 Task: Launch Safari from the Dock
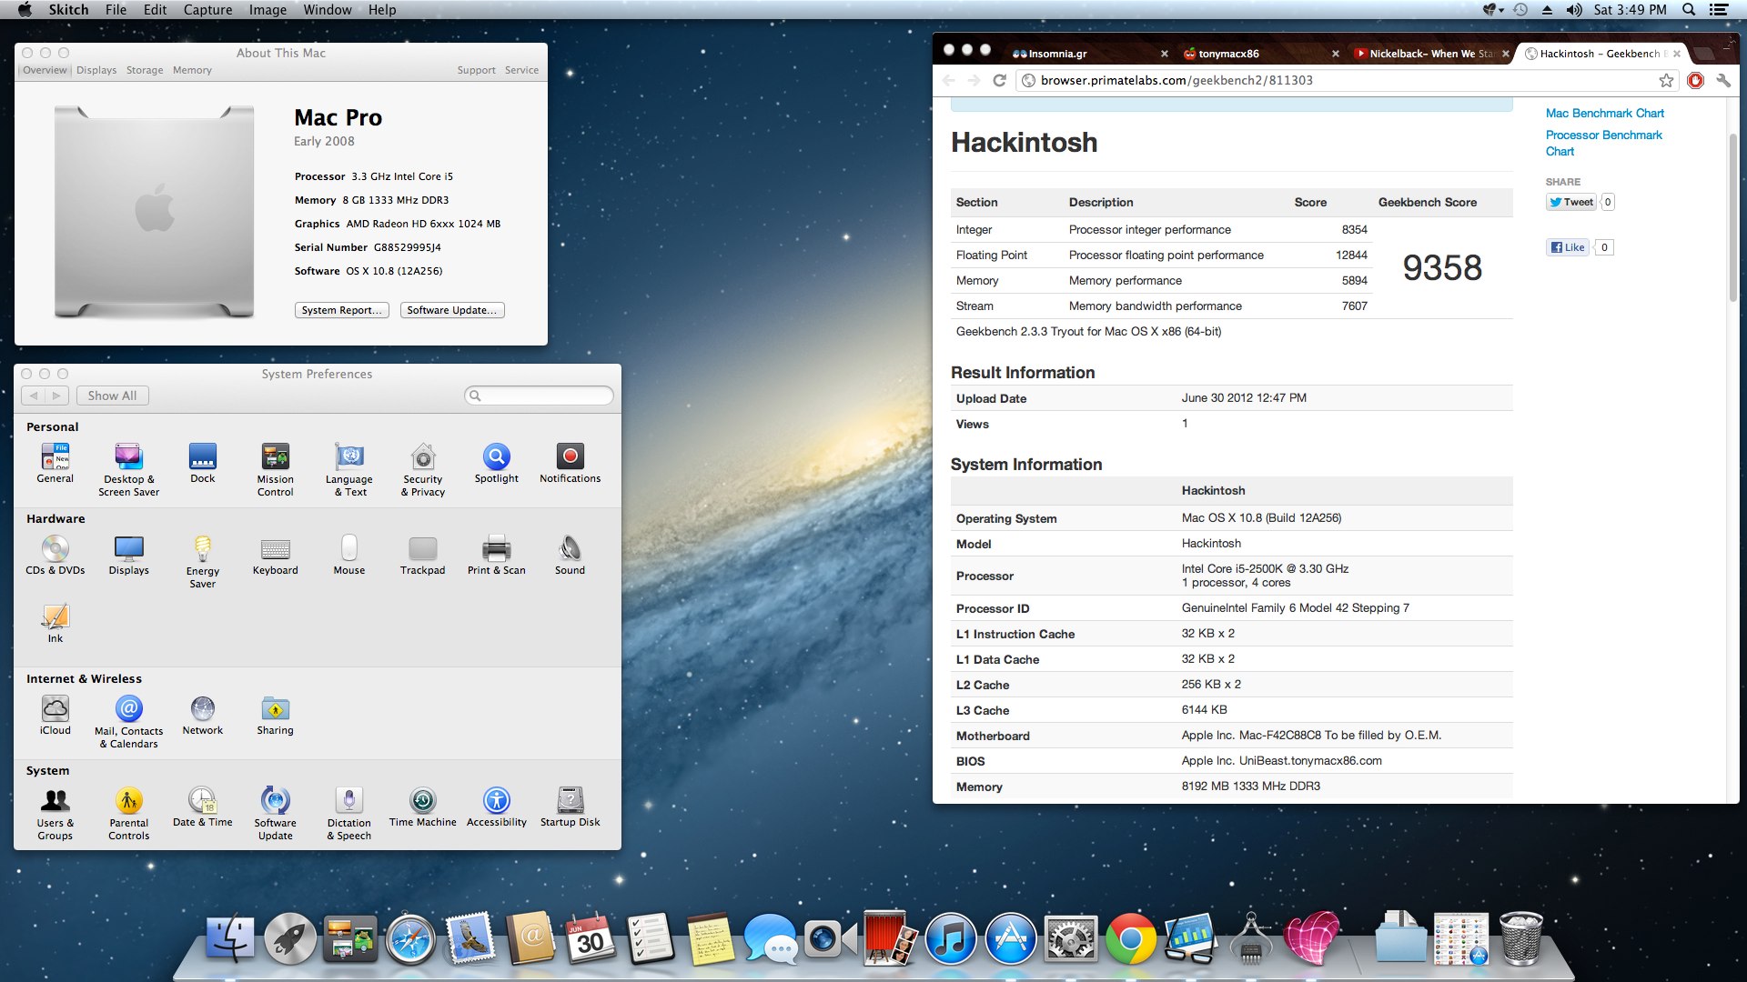[410, 938]
